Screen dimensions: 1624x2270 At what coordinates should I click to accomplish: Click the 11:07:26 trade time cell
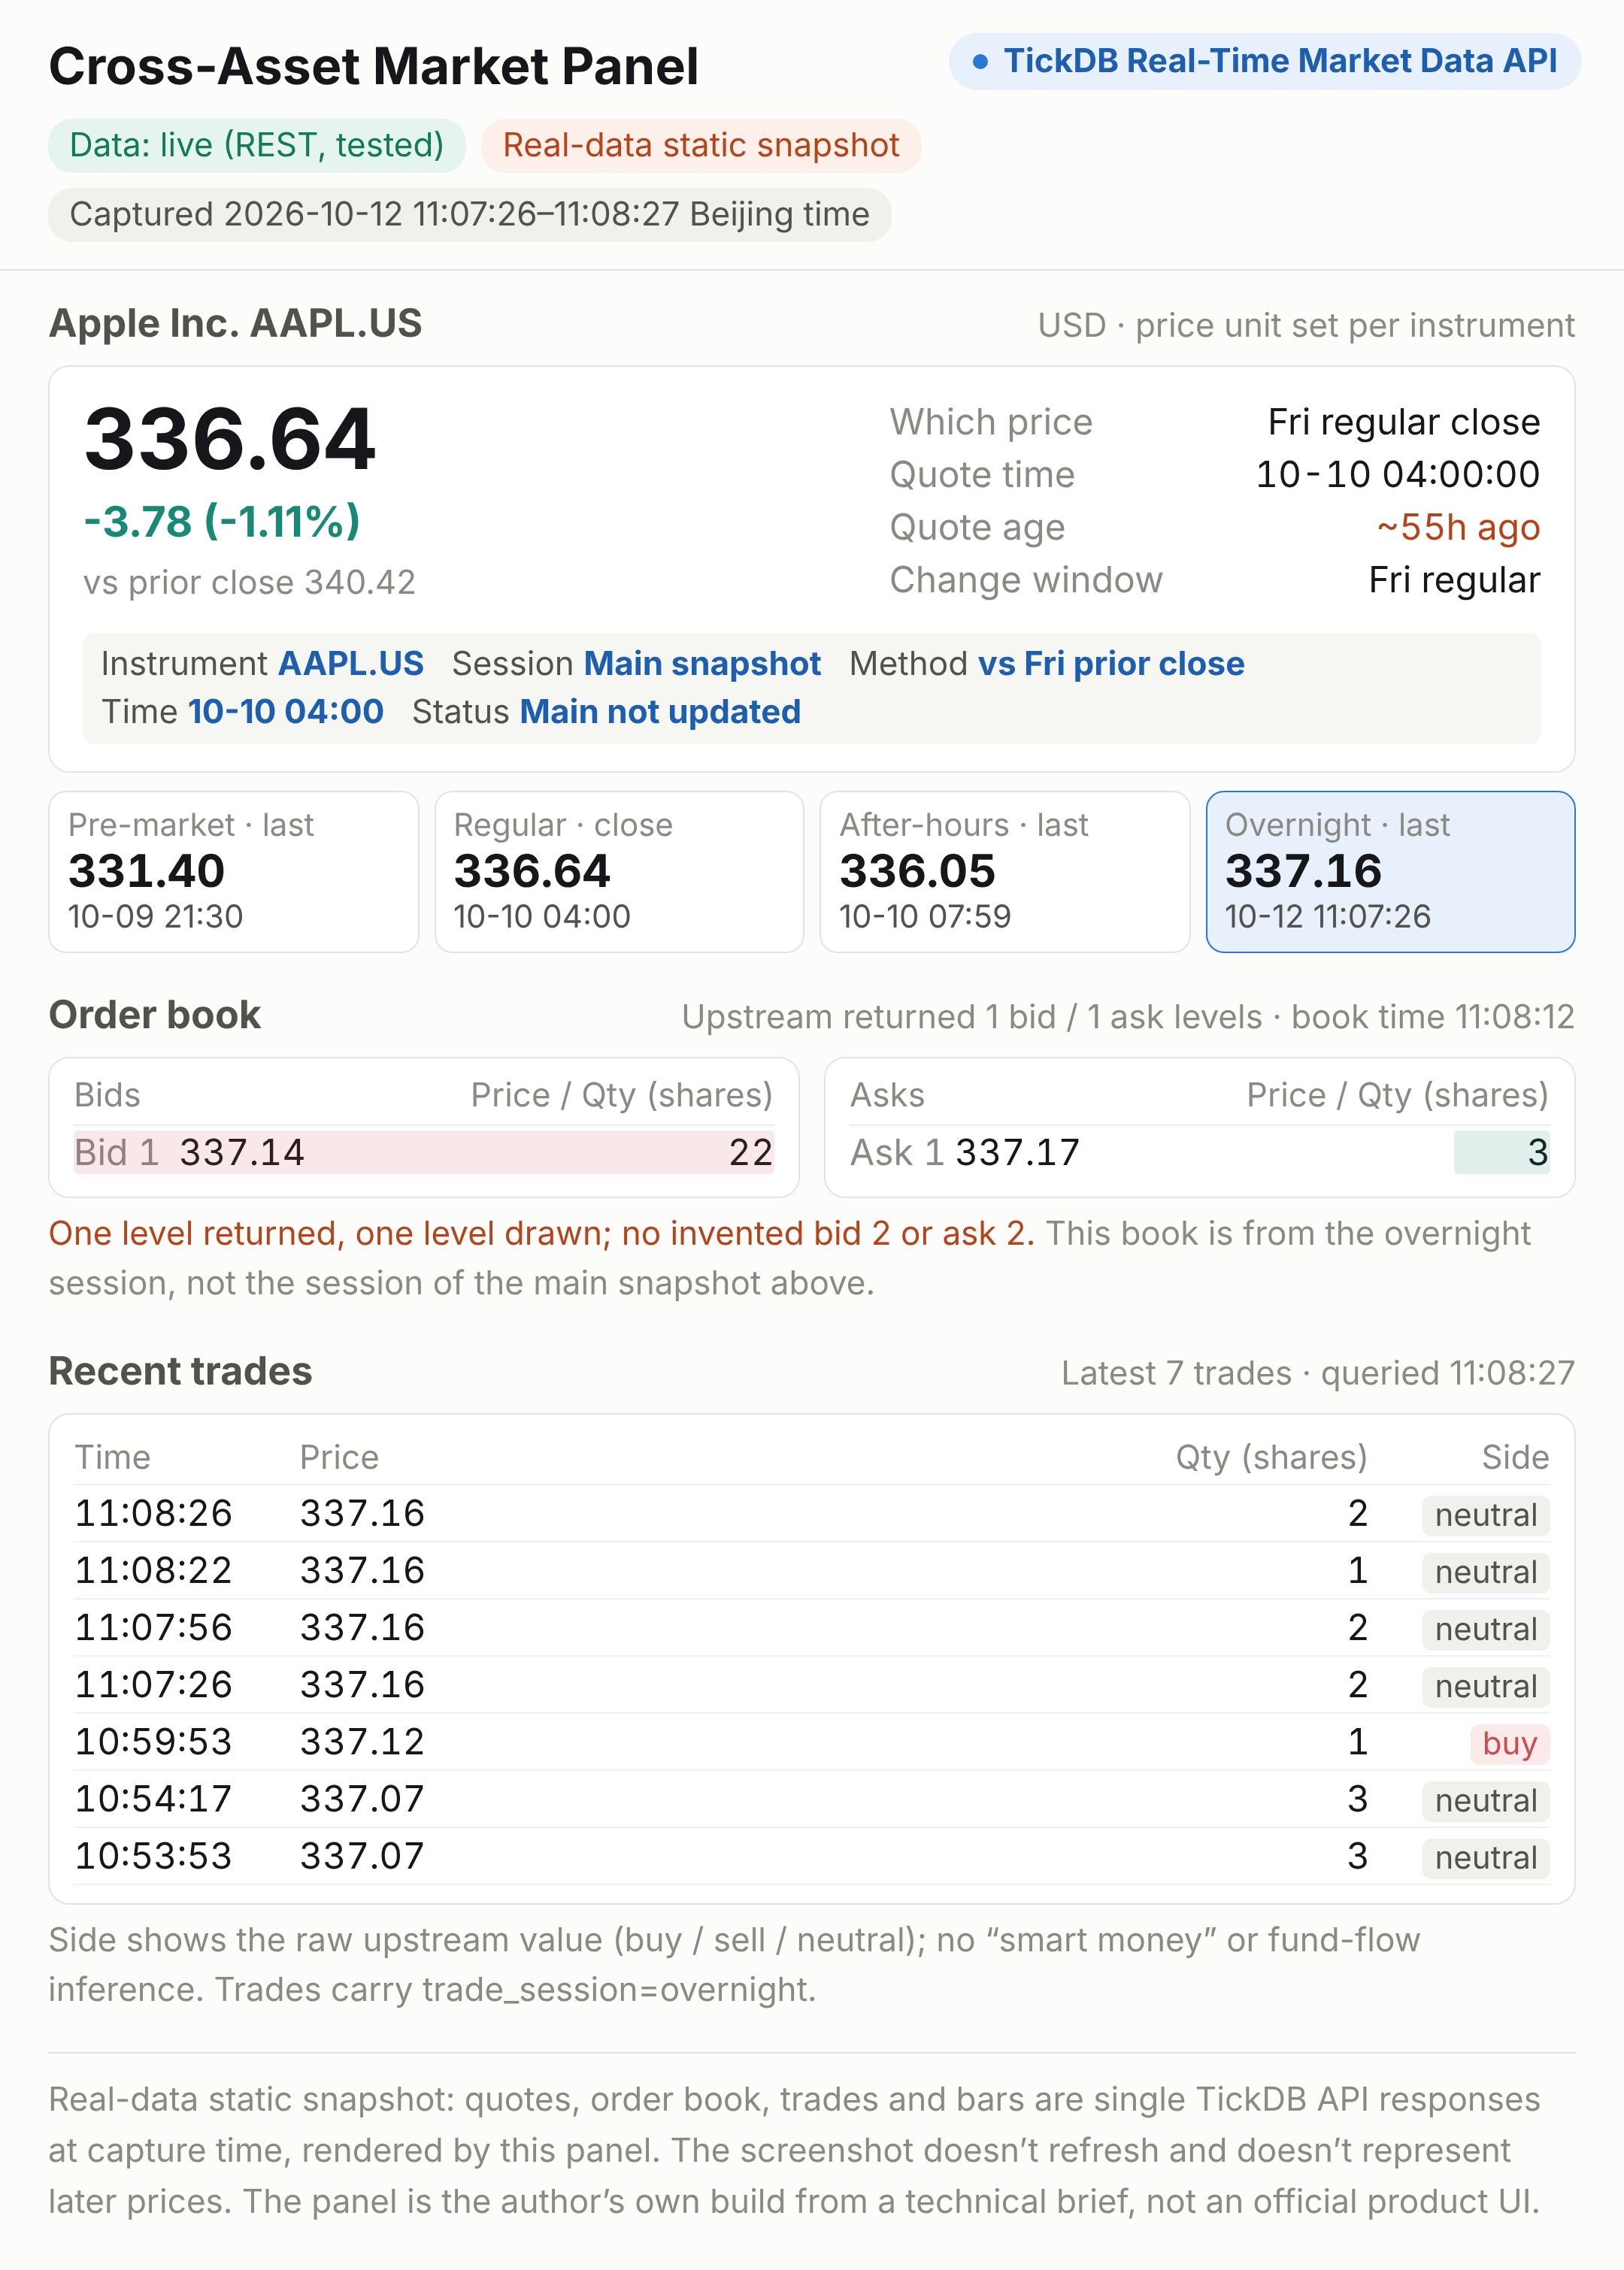pos(153,1684)
